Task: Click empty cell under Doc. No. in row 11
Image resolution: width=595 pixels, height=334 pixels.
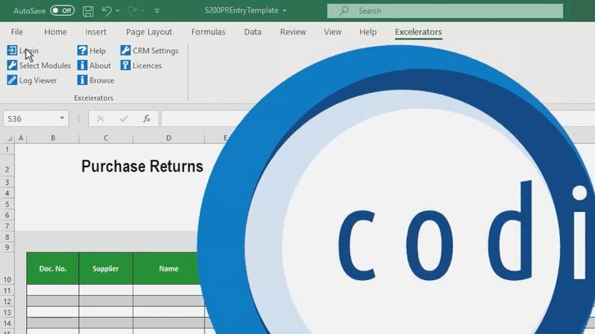Action: [52, 290]
